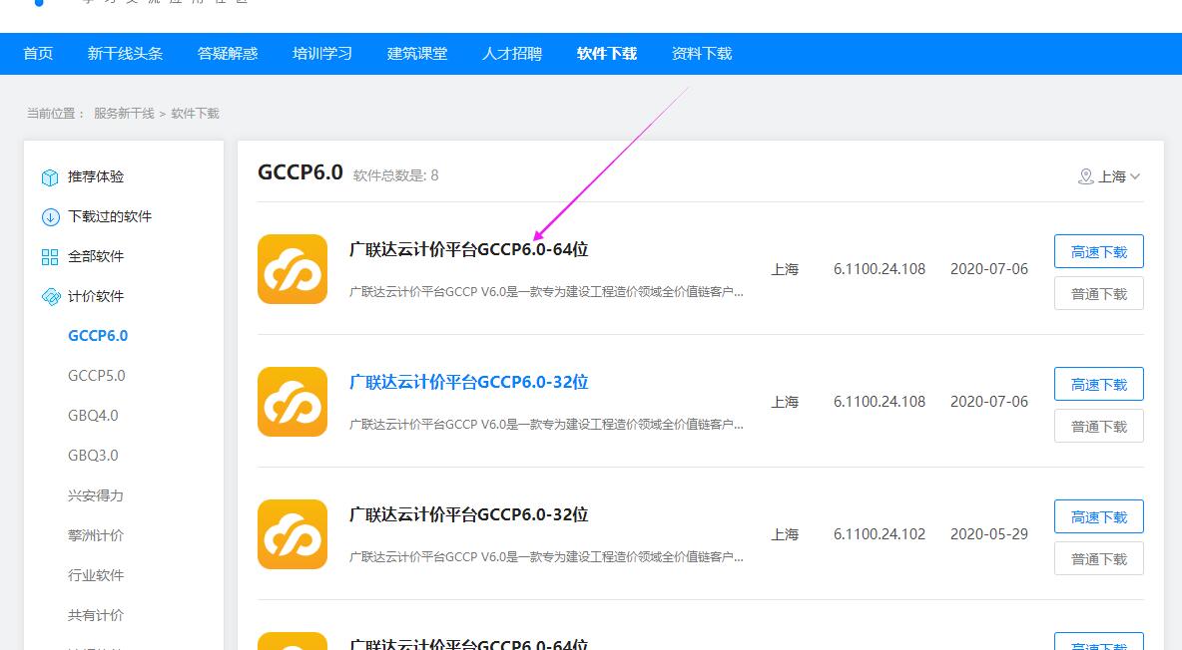1182x650 pixels.
Task: Click 高速下载 for GCCP6.0-32位 dated 2020-05-29
Action: tap(1098, 516)
